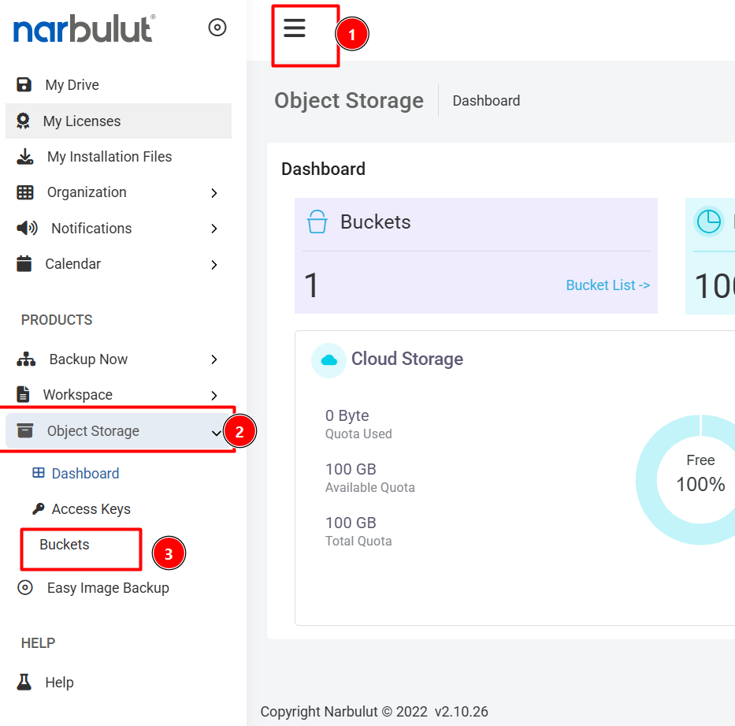The image size is (735, 726).
Task: Click the Calendar icon
Action: point(24,263)
